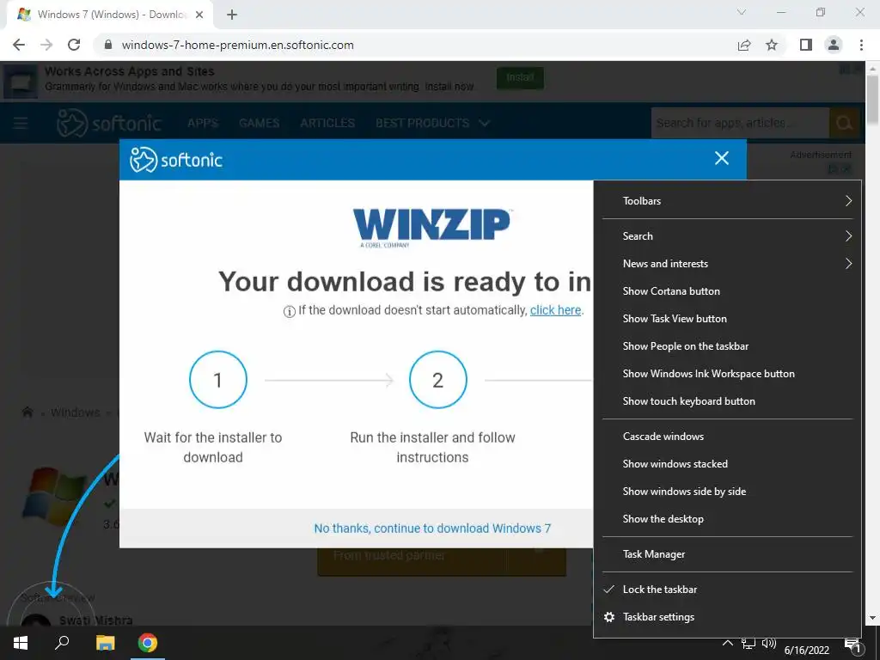Click the taskbar date 6/16/2022
880x660 pixels.
coord(806,650)
